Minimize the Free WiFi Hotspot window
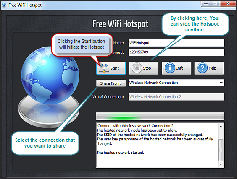The image size is (237, 179). pyautogui.click(x=206, y=4)
